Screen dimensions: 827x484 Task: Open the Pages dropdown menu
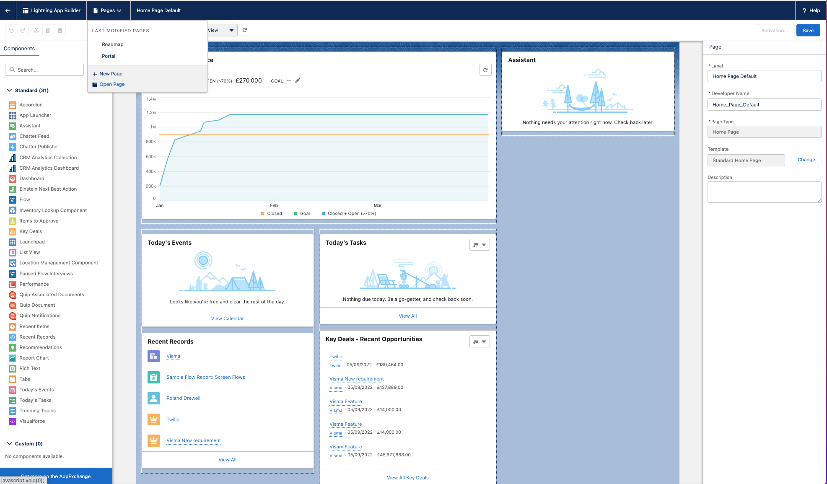(108, 10)
